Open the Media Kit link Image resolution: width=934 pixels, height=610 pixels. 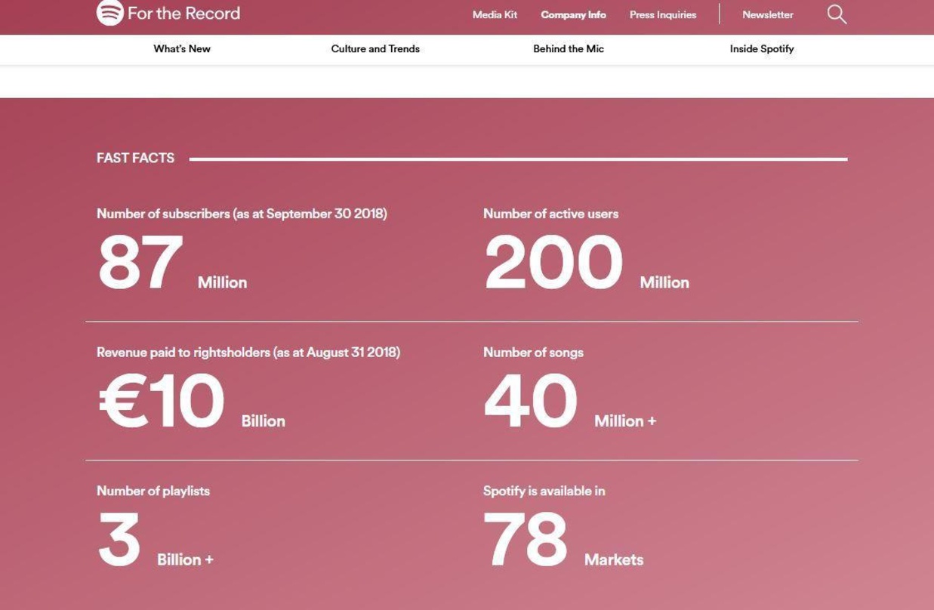(495, 14)
